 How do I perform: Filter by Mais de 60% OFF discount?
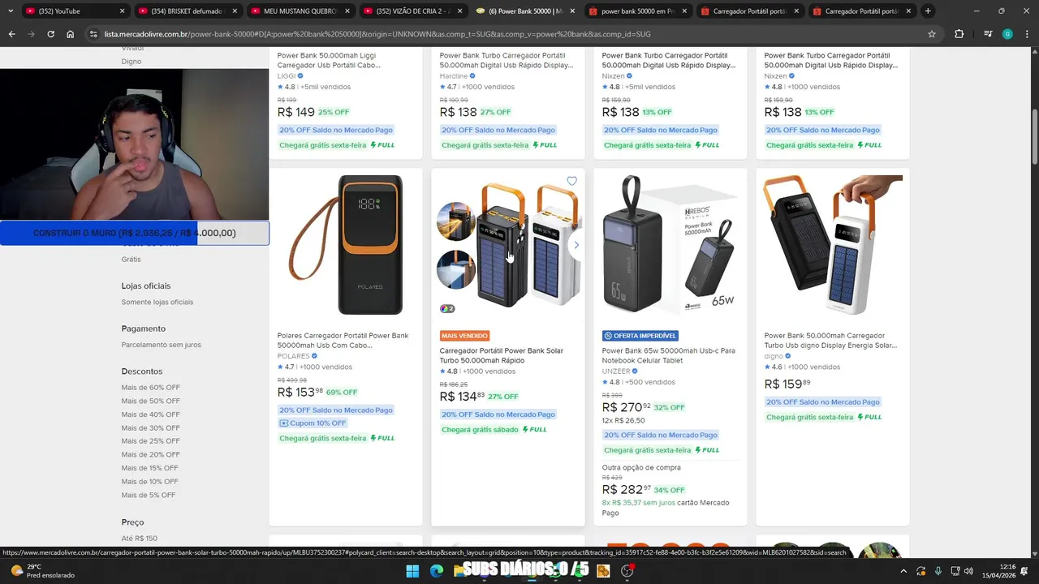151,388
